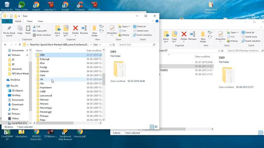This screenshot has width=264, height=148.
Task: Click History in Cars window ribbon
Action: click(124, 35)
